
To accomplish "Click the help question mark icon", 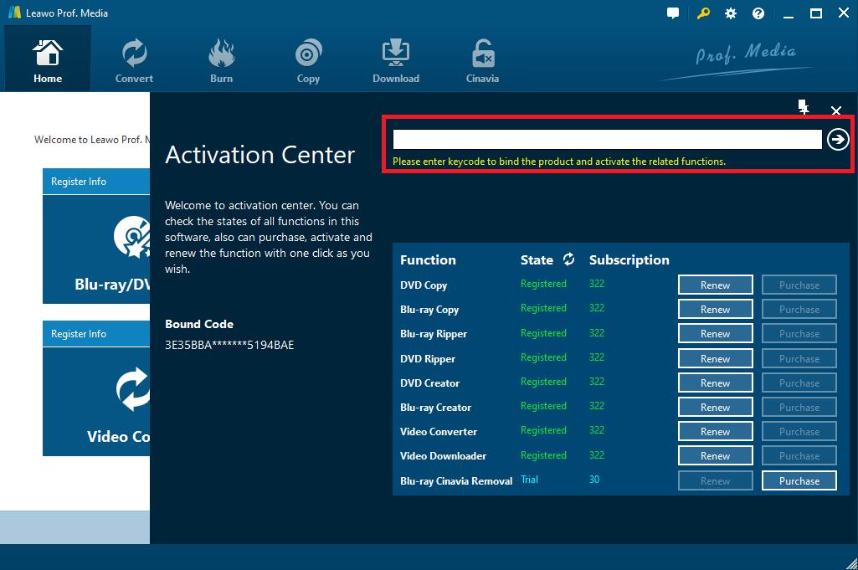I will point(758,13).
